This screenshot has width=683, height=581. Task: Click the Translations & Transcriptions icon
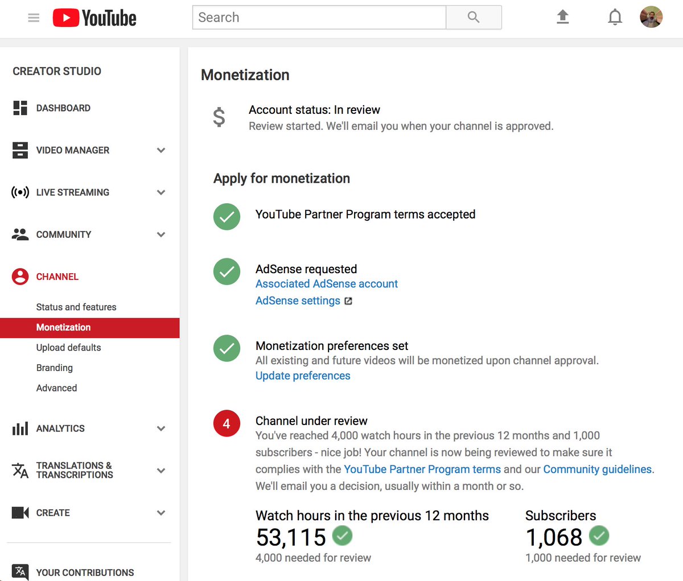(x=20, y=470)
